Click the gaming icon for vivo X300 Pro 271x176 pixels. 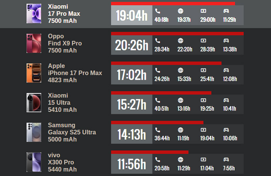click(226, 160)
